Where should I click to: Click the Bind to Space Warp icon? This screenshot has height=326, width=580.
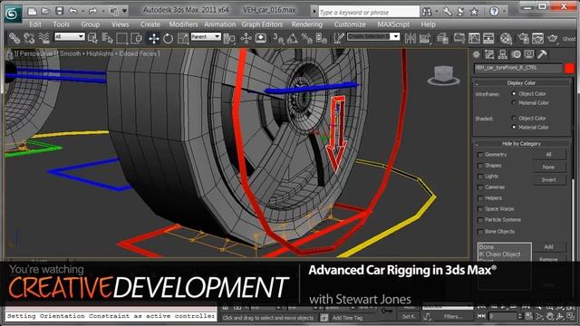click(44, 38)
